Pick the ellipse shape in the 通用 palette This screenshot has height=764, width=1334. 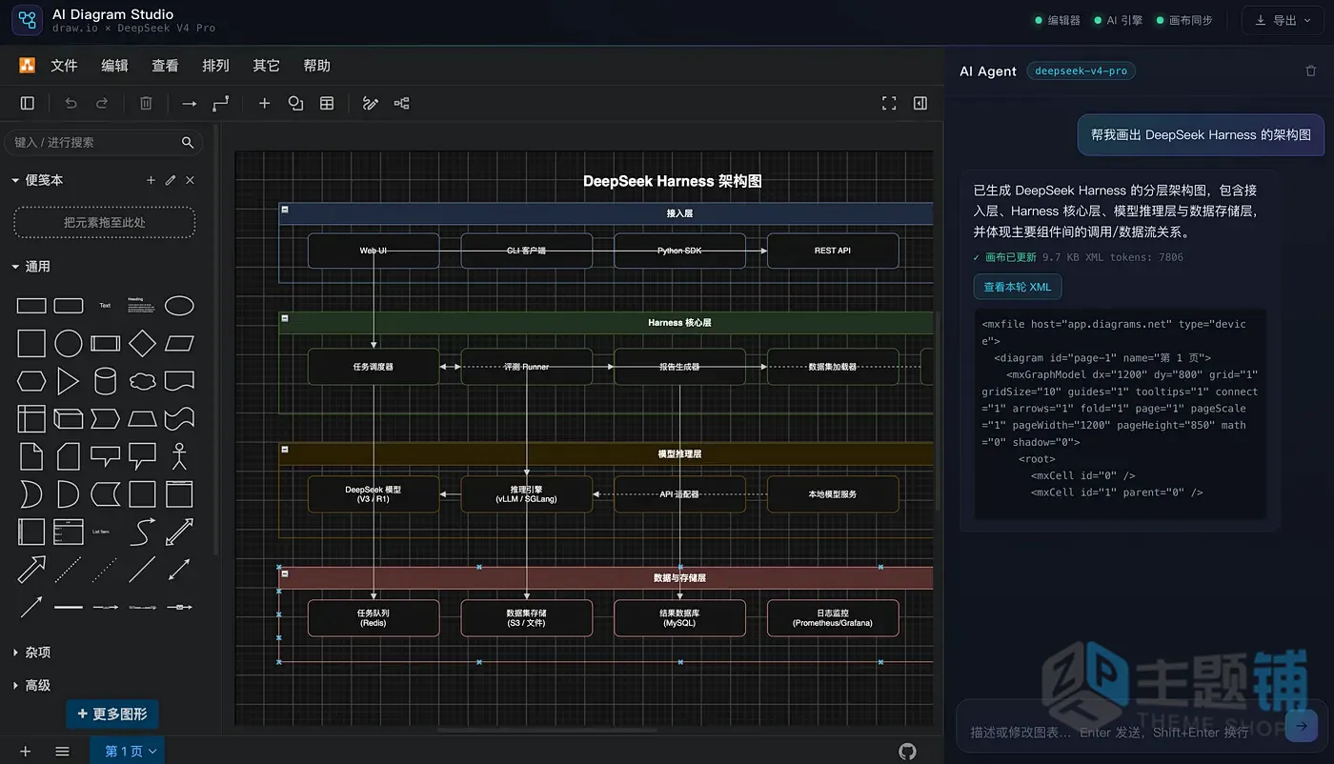coord(179,306)
